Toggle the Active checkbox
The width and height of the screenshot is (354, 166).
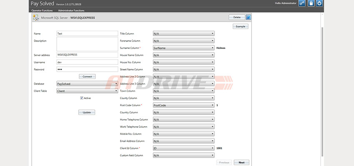(82, 98)
